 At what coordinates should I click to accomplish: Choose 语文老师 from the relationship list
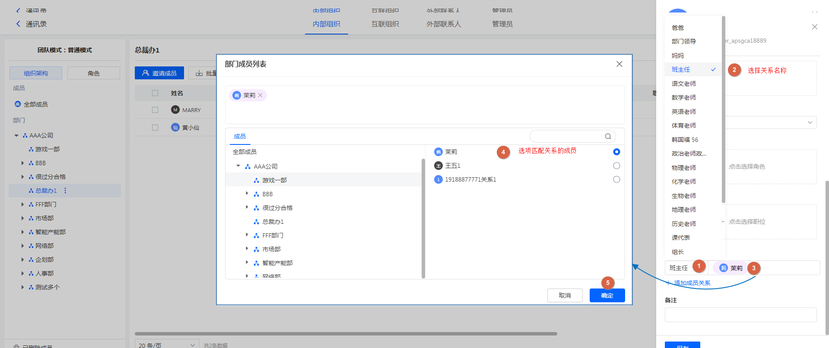(684, 84)
